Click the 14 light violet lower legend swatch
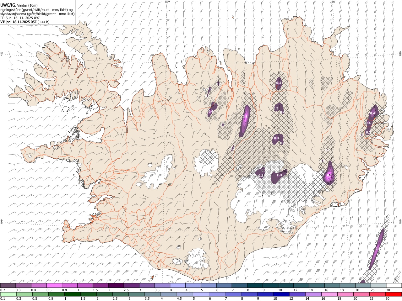Screen dimensions: 402x301 (313, 294)
